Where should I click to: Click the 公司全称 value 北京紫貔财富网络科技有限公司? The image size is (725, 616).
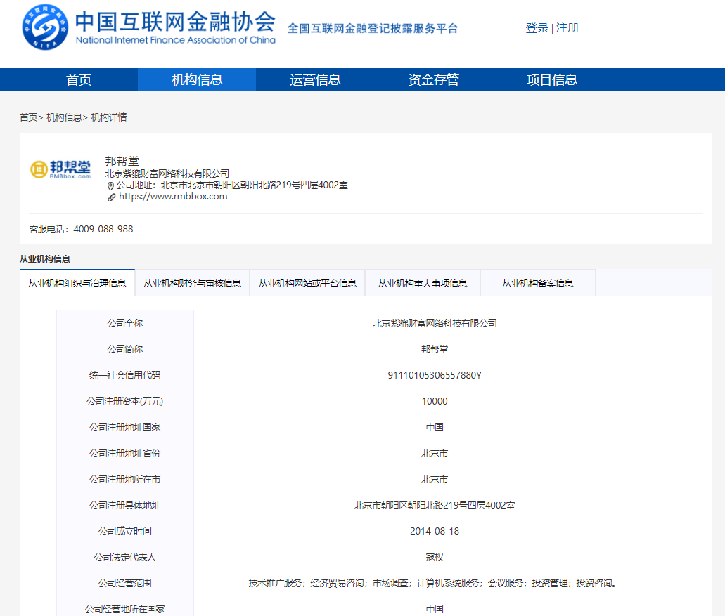click(x=435, y=323)
